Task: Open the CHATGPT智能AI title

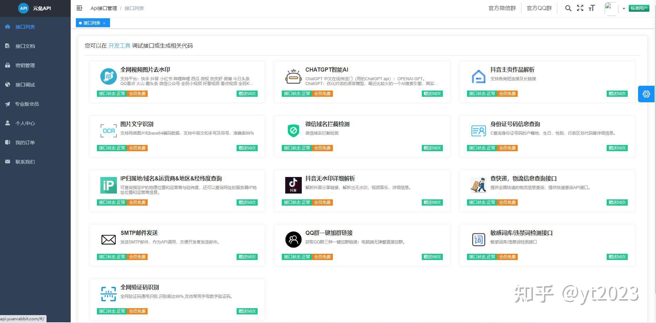Action: (327, 70)
